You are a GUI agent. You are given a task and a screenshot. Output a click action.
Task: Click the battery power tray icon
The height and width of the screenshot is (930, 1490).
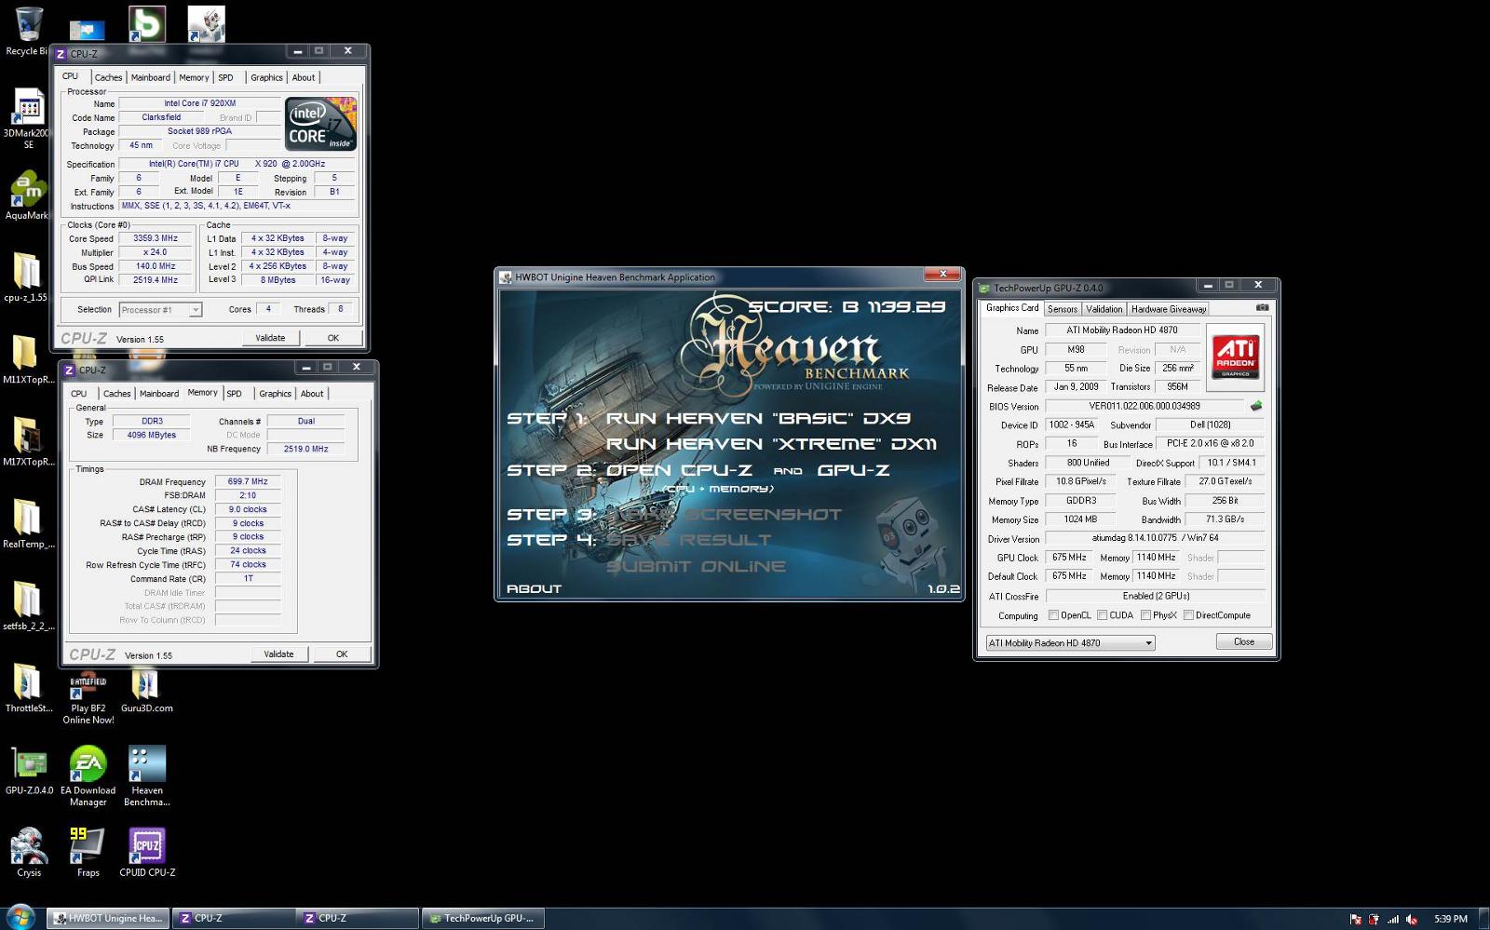[1374, 919]
